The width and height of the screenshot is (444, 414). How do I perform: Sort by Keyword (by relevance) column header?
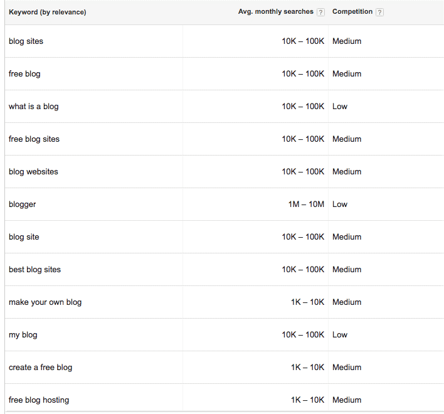(x=47, y=12)
